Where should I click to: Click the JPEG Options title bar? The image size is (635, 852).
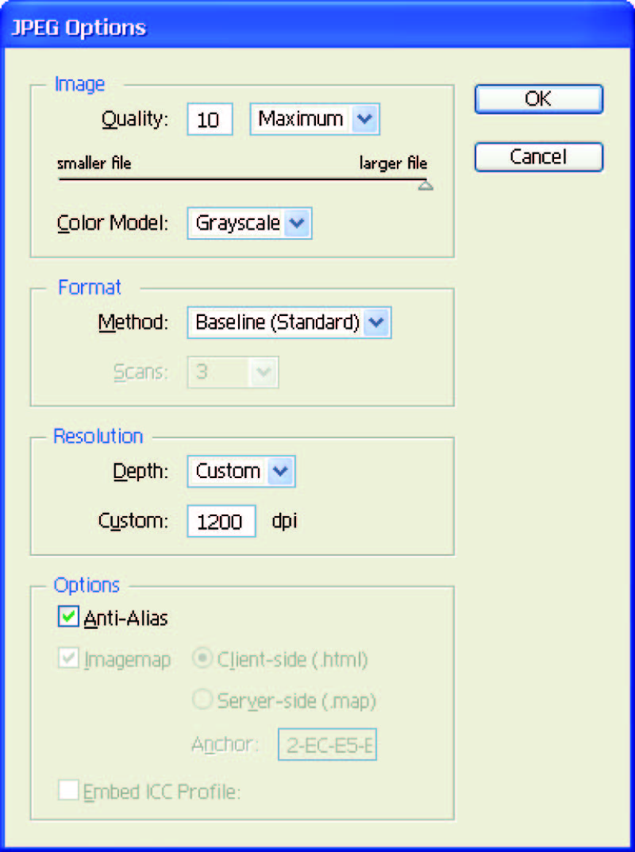pyautogui.click(x=317, y=28)
